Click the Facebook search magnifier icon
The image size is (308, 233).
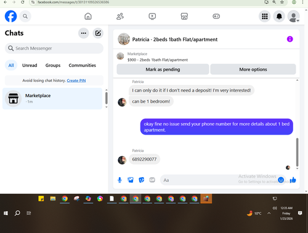25,16
